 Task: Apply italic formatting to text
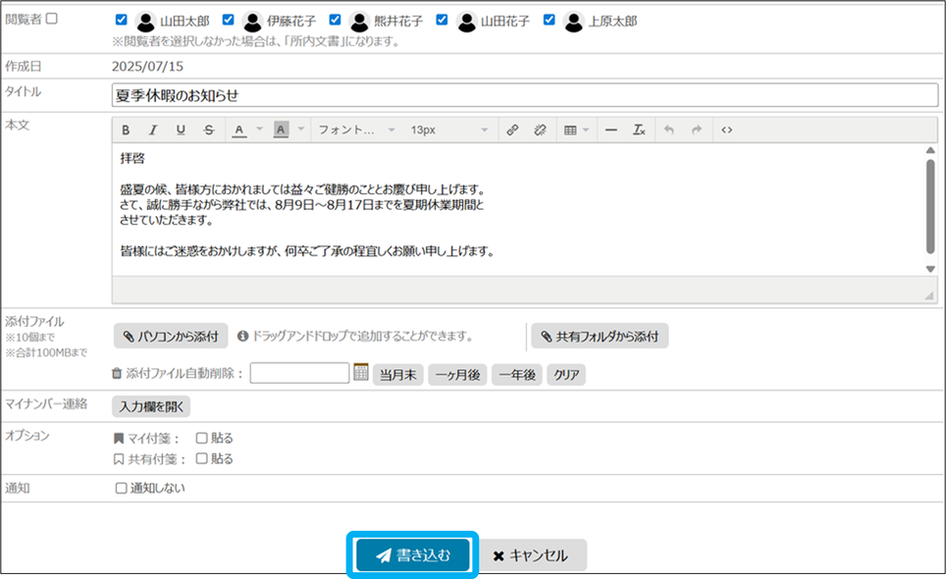(x=153, y=130)
